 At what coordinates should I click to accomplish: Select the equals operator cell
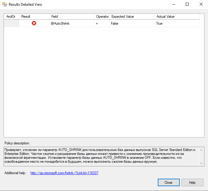pos(102,23)
